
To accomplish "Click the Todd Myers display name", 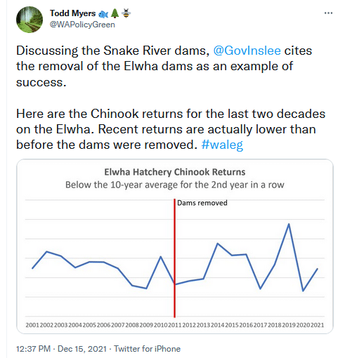I will pos(72,13).
